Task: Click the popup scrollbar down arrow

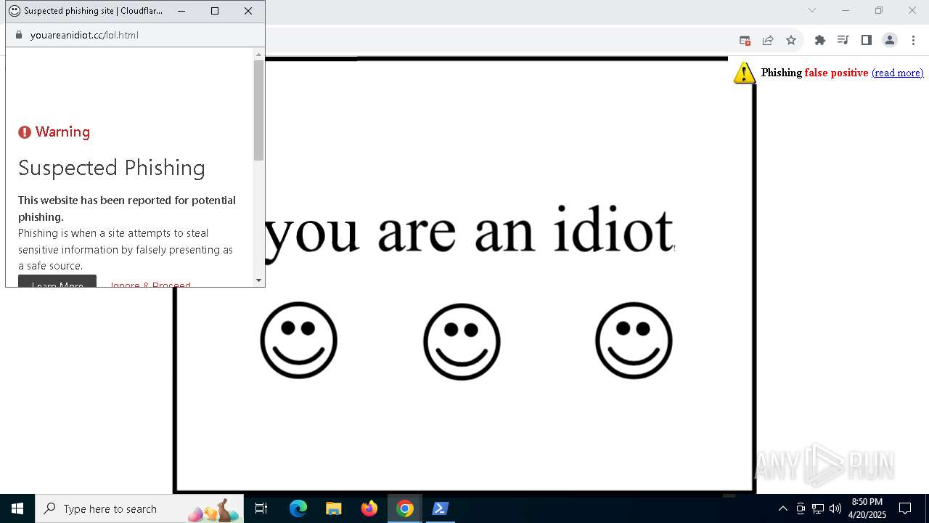Action: (x=258, y=280)
